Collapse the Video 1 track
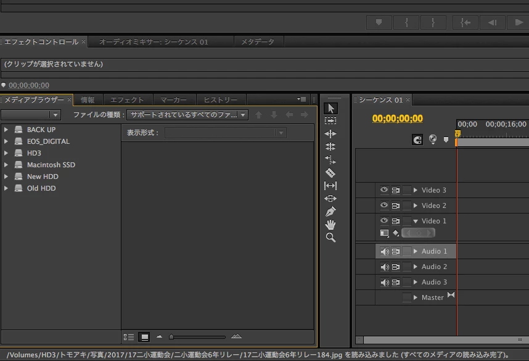 coord(416,221)
